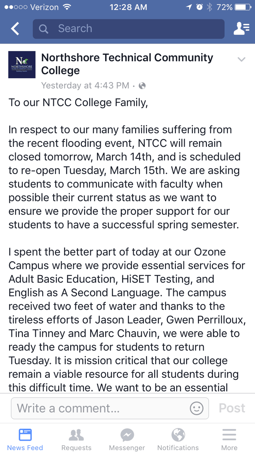
Task: Tap the Write a comment field
Action: [101, 408]
